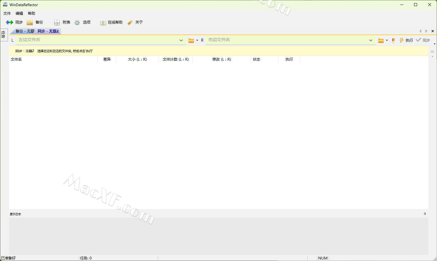Browse for left folder with folder icon
437x261 pixels.
(191, 40)
